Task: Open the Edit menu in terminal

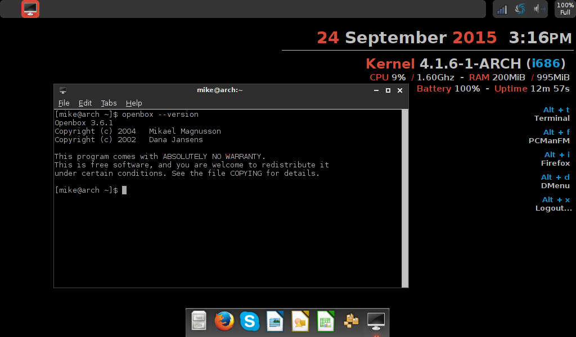Action: click(85, 103)
